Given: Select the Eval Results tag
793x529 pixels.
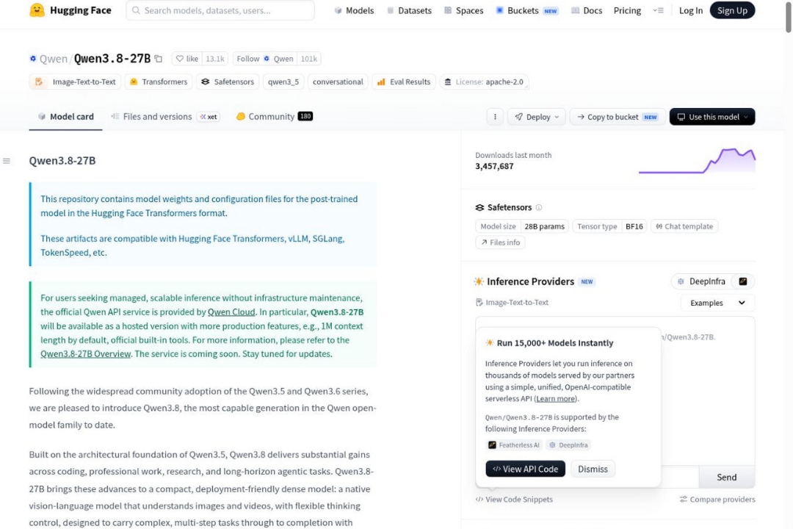Looking at the screenshot, I should pyautogui.click(x=404, y=82).
